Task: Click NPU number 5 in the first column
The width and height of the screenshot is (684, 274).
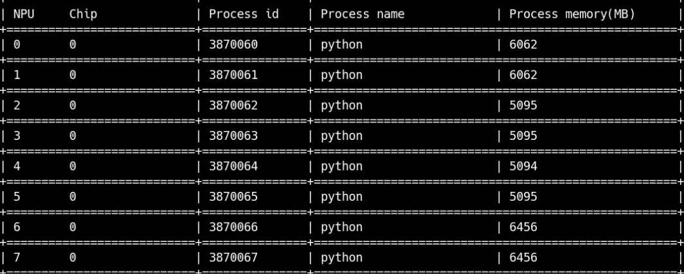Action: 17,197
